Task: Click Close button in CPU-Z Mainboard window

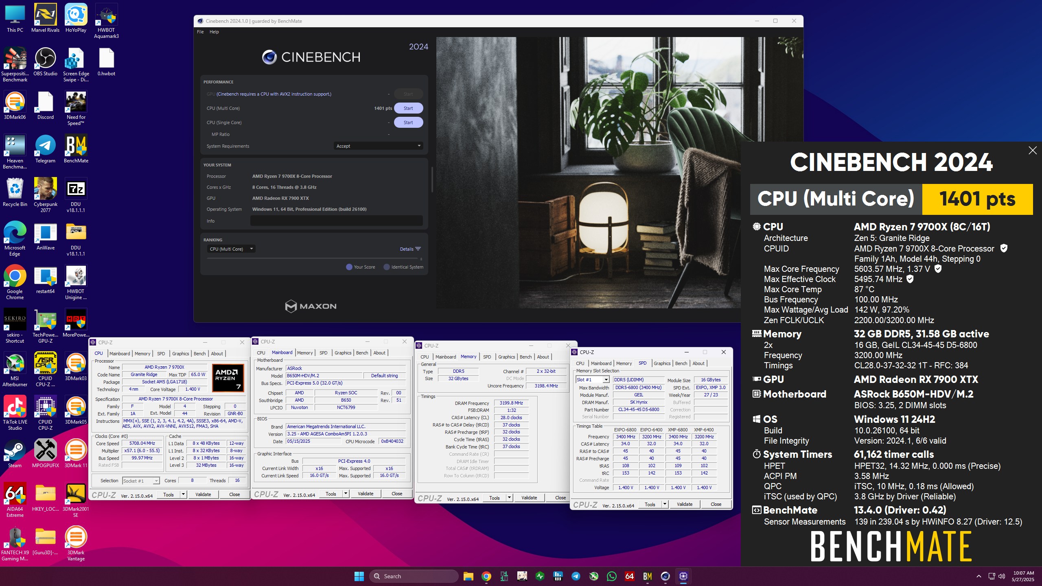Action: 397,494
